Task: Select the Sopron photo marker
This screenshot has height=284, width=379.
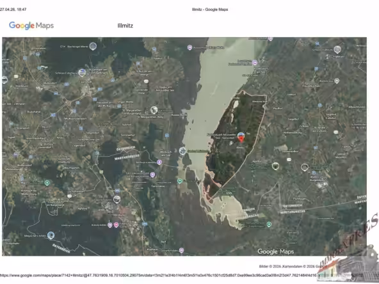Action: (117, 199)
